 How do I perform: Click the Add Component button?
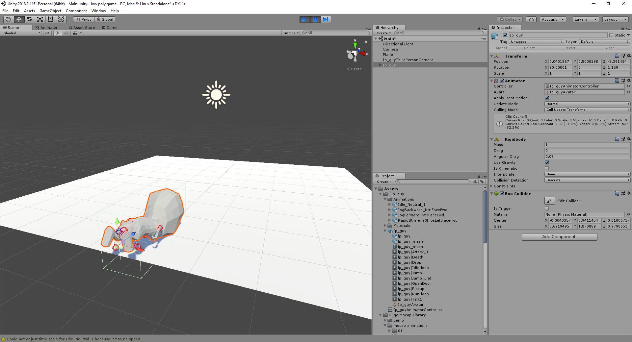coord(559,237)
